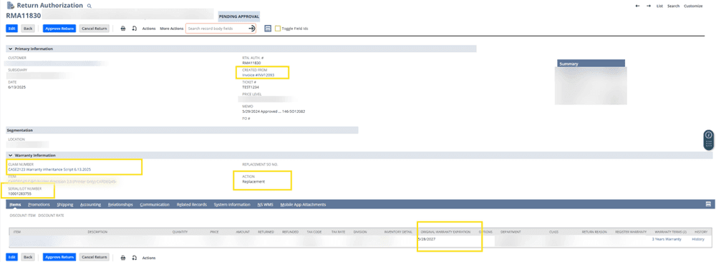Switch to the Communication subtab
Viewport: 716px width, 262px height.
(x=155, y=205)
